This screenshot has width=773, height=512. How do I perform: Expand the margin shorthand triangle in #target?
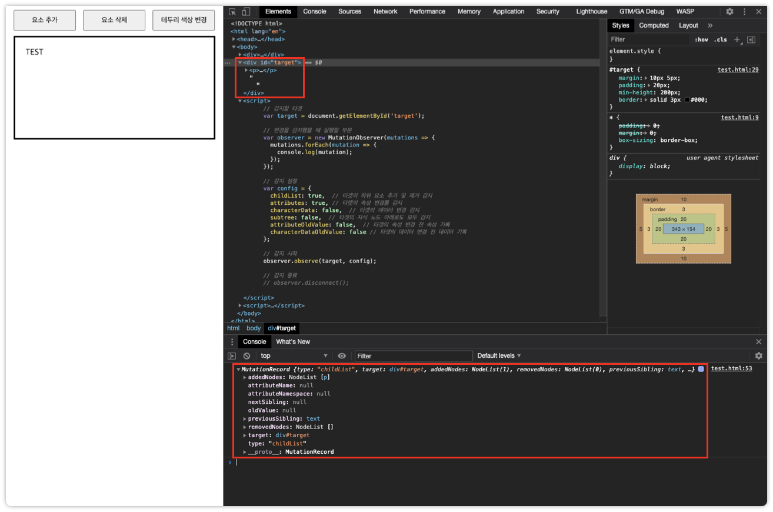tap(647, 78)
